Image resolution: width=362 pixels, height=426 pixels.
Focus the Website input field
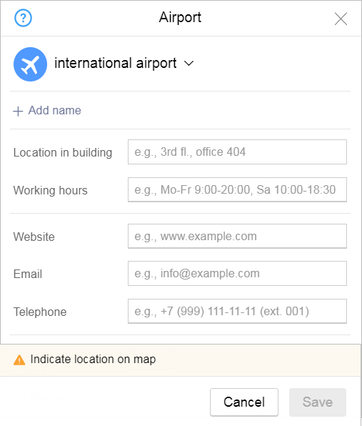pyautogui.click(x=237, y=236)
